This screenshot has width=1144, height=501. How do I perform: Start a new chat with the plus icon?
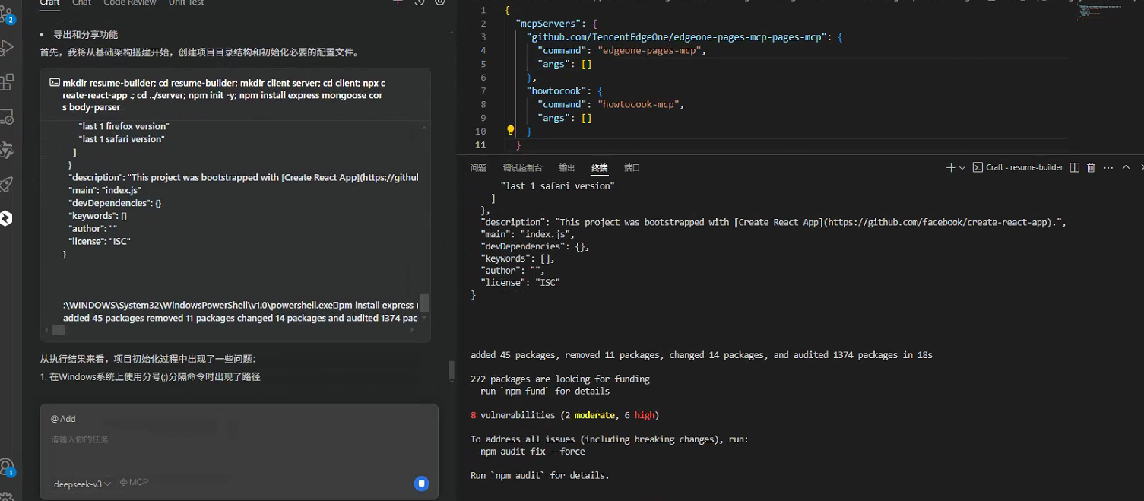point(398,2)
